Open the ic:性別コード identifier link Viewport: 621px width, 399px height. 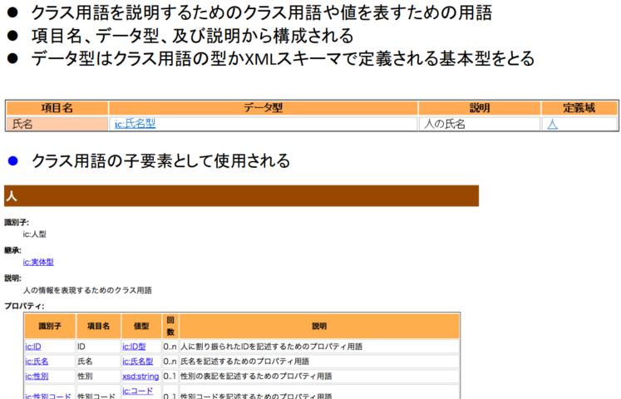tap(48, 397)
